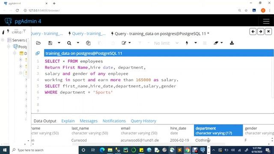The height and width of the screenshot is (154, 274).
Task: Open Task View from taskbar
Action: (93, 150)
